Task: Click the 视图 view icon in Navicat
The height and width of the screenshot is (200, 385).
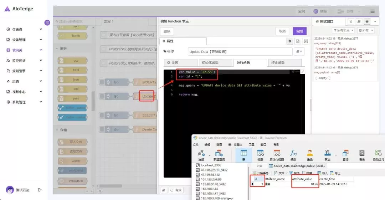Action: pyautogui.click(x=260, y=155)
